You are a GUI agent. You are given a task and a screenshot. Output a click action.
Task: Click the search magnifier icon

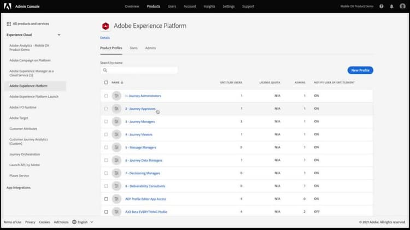104,70
